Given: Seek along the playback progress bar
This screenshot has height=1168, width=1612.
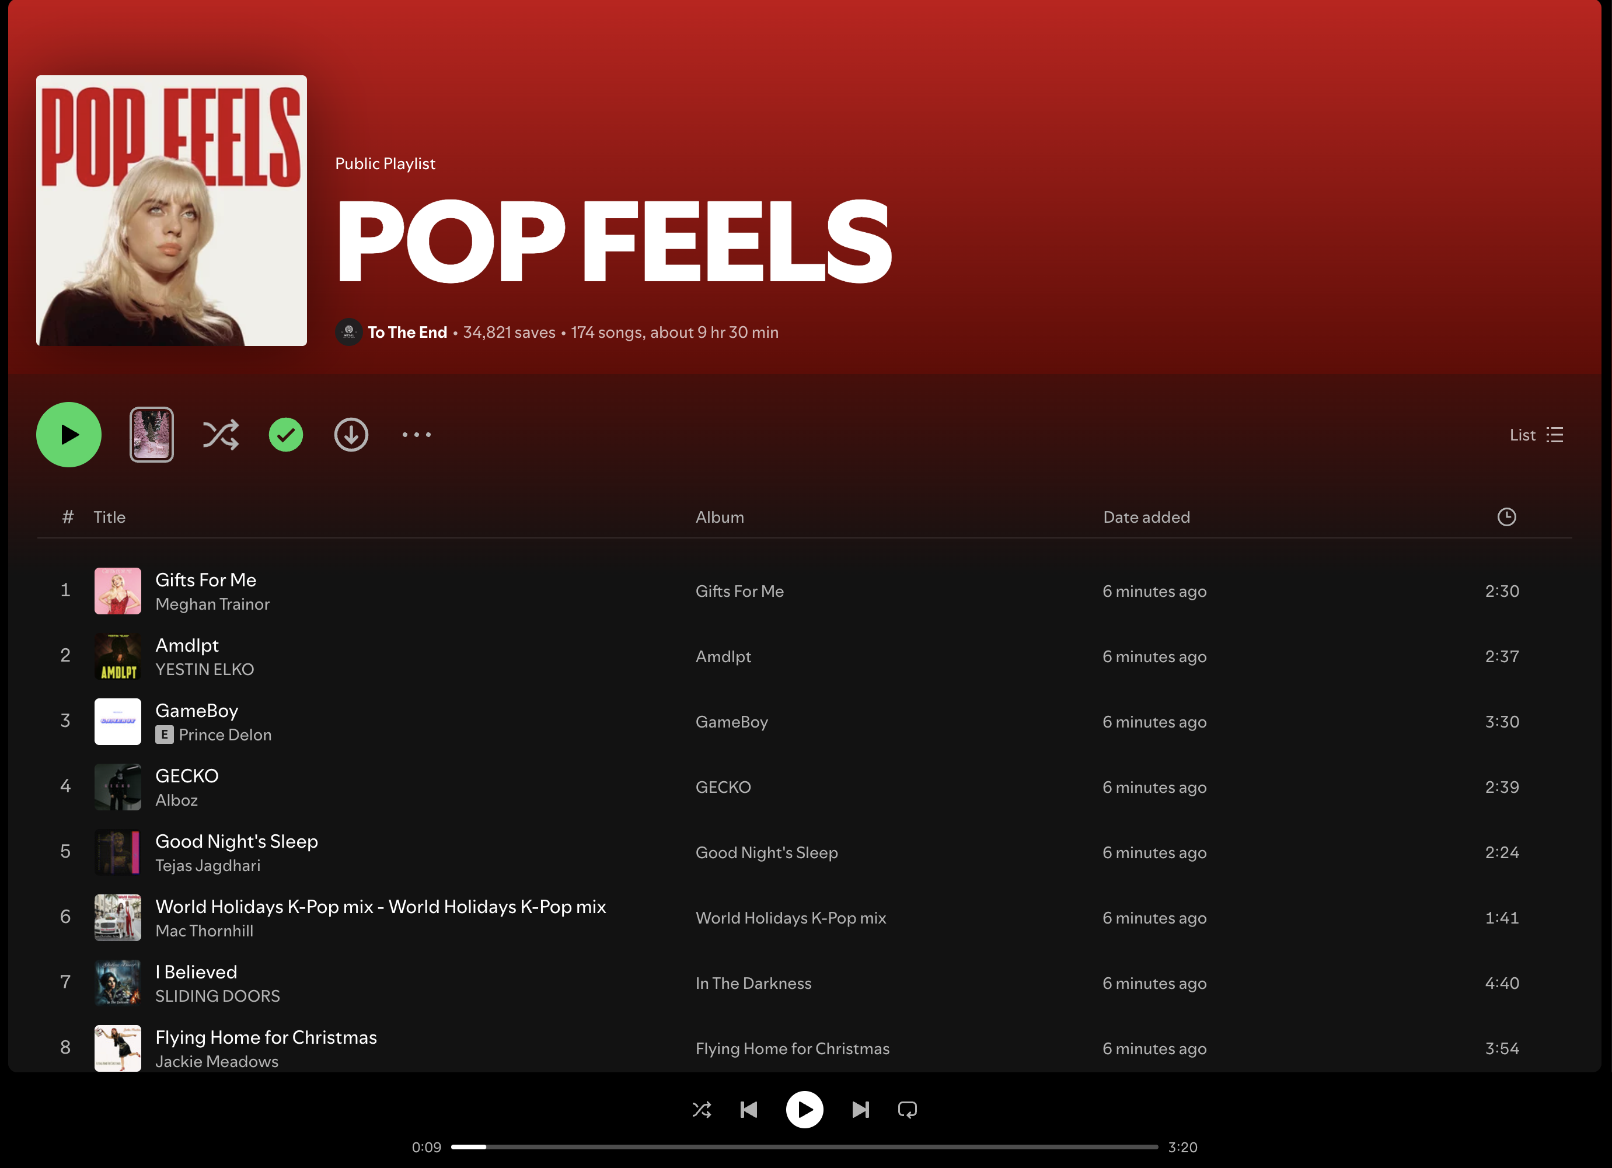Looking at the screenshot, I should 804,1148.
